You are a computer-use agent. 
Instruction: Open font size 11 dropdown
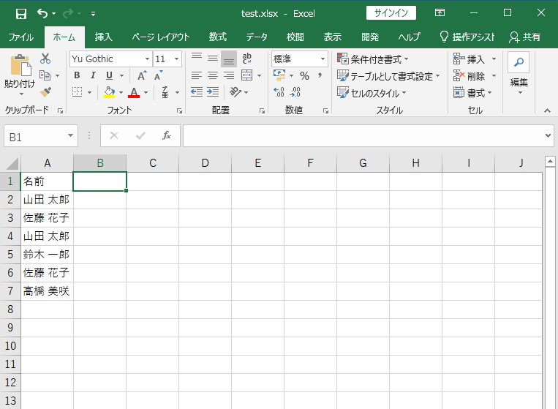[176, 59]
